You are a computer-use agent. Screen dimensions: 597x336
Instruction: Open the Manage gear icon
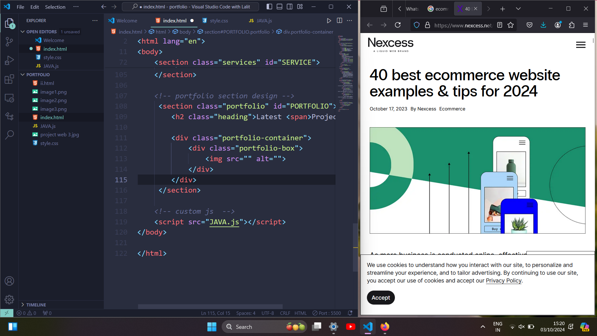(9, 299)
